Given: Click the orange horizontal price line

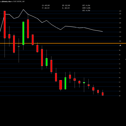Looking at the screenshot, I should tap(63, 43).
